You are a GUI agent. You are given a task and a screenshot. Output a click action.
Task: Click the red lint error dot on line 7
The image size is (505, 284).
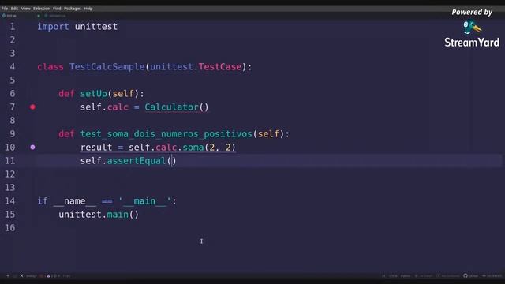pyautogui.click(x=32, y=107)
